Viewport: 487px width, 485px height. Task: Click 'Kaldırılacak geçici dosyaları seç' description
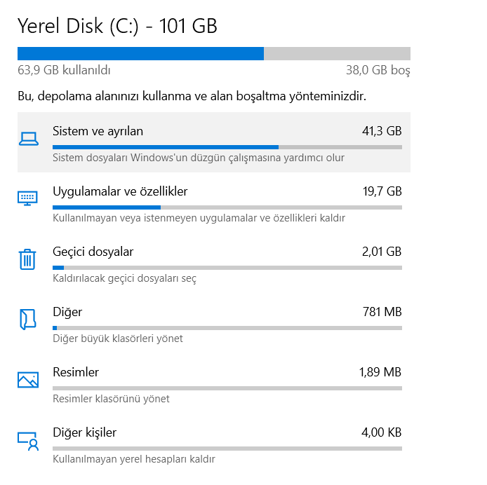click(124, 278)
